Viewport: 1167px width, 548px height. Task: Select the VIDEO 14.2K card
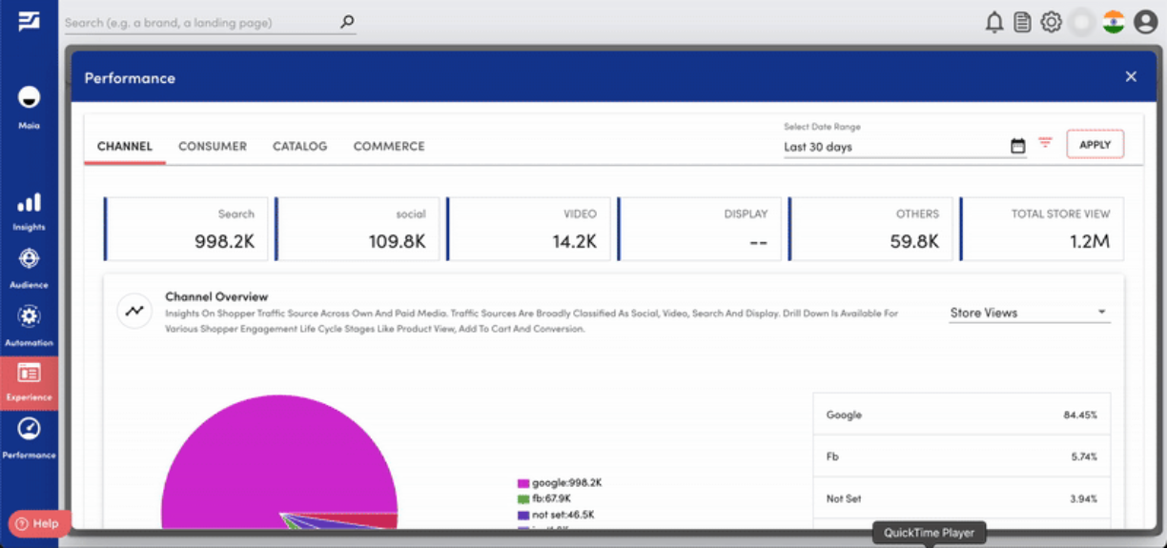529,229
